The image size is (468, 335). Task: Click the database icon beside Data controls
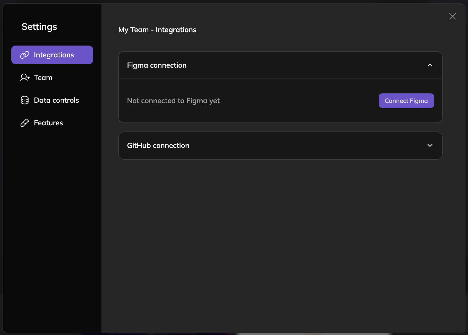(25, 100)
